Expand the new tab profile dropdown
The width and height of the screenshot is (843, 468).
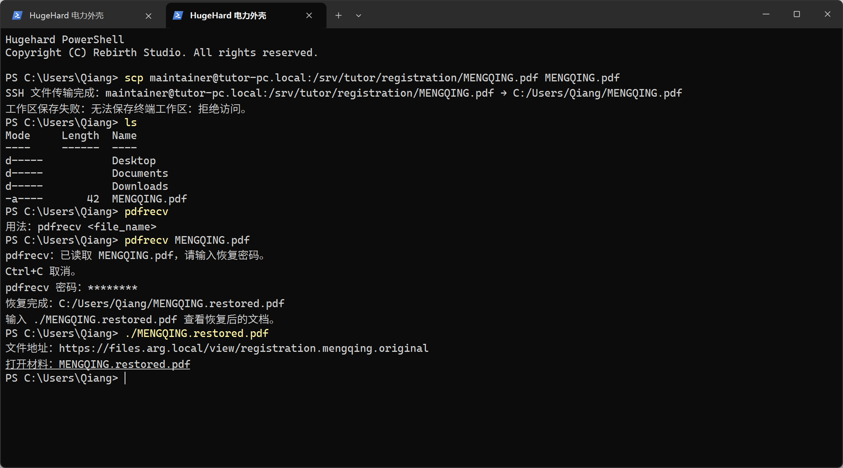click(x=359, y=16)
